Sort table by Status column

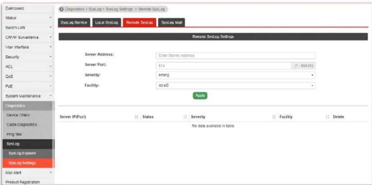click(x=164, y=117)
